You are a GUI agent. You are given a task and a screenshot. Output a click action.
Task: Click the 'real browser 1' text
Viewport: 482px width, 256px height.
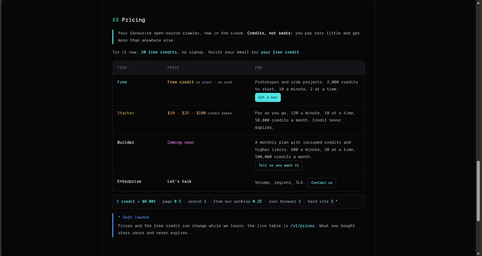point(285,202)
